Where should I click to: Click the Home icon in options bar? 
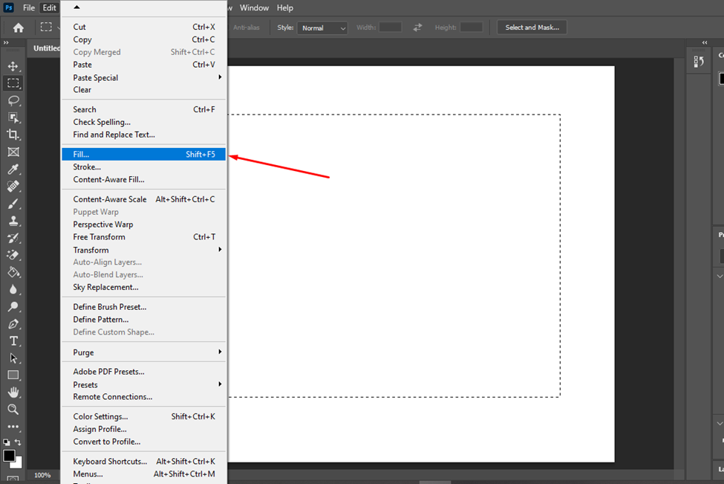(x=18, y=28)
